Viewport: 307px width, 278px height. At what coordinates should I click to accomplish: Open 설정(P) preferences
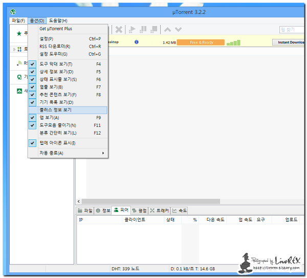[x=68, y=39]
